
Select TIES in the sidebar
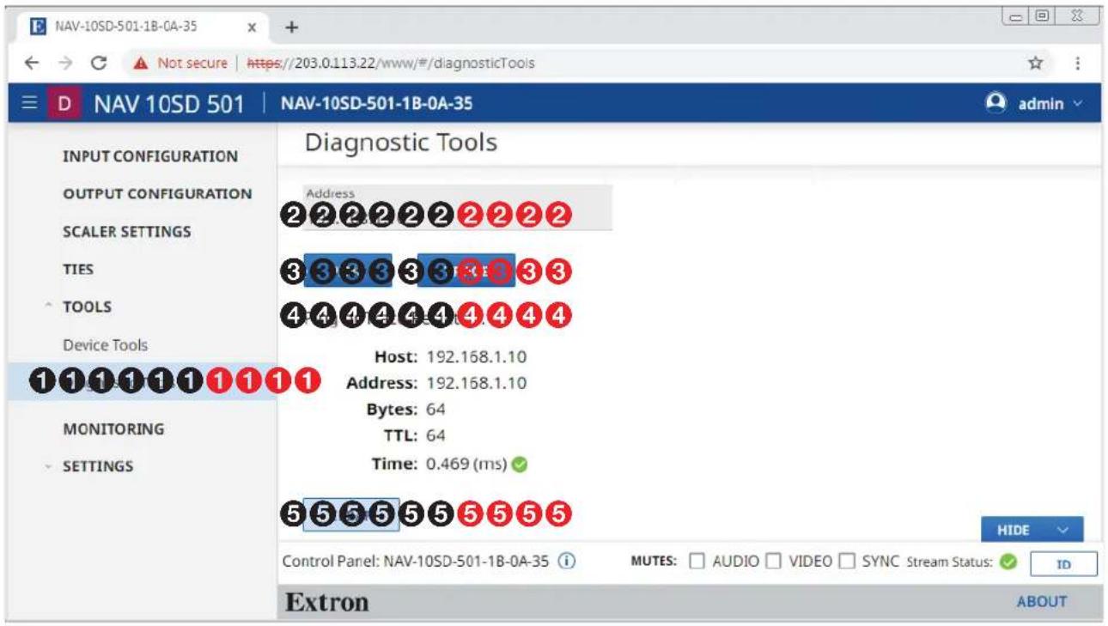pyautogui.click(x=78, y=270)
